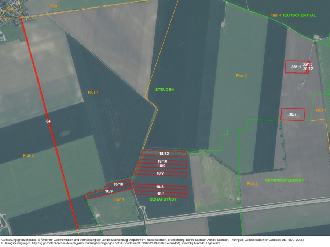Click the Flur 5 label
Screen dimensions: 330x247
(x=241, y=76)
